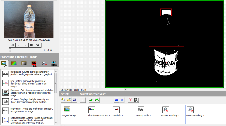This screenshot has width=226, height=126.
Task: Click the IMG_0163.JPG file name label
Action: [x=29, y=40]
